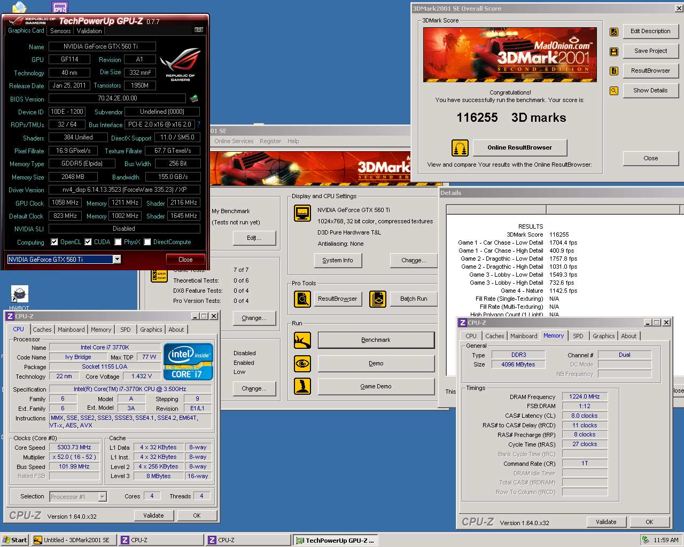Click the ResultBrowser magnifier icon in Pro Tools
This screenshot has width=684, height=547.
click(302, 299)
